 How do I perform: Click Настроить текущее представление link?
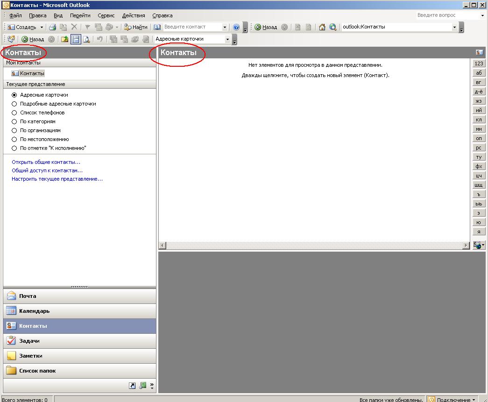pos(57,179)
